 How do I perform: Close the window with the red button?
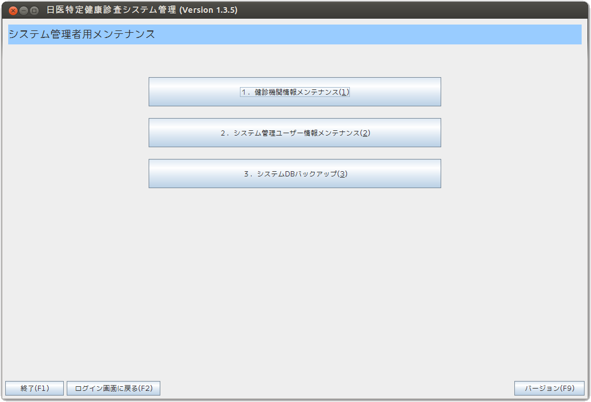[x=13, y=11]
